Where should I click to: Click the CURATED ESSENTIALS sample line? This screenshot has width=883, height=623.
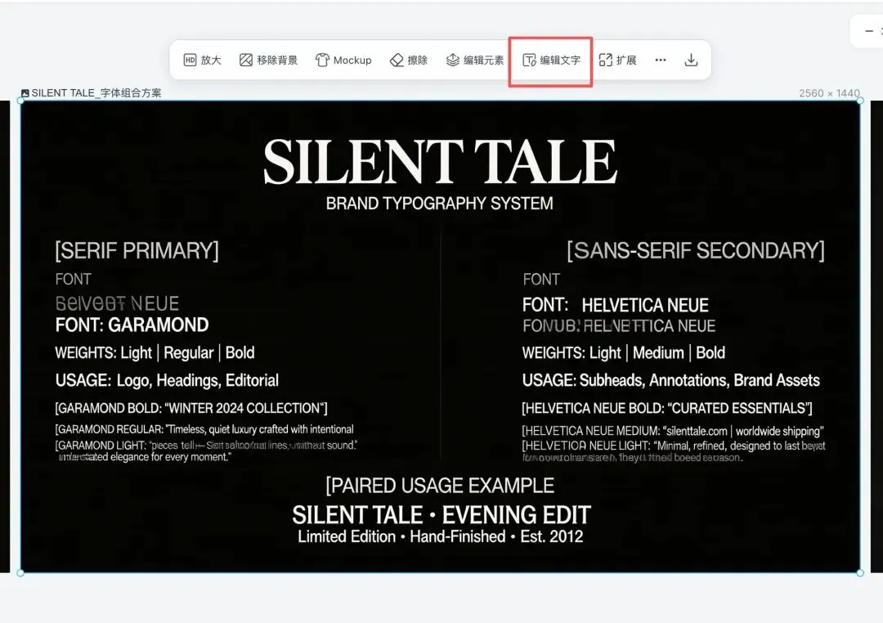tap(667, 409)
